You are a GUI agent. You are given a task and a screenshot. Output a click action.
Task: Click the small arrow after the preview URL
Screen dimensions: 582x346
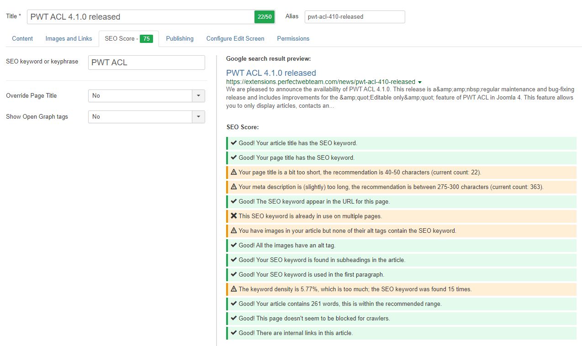click(419, 82)
